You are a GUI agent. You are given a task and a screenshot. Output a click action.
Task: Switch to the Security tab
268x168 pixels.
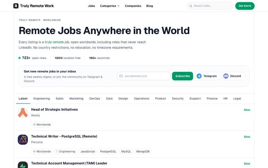178,98
